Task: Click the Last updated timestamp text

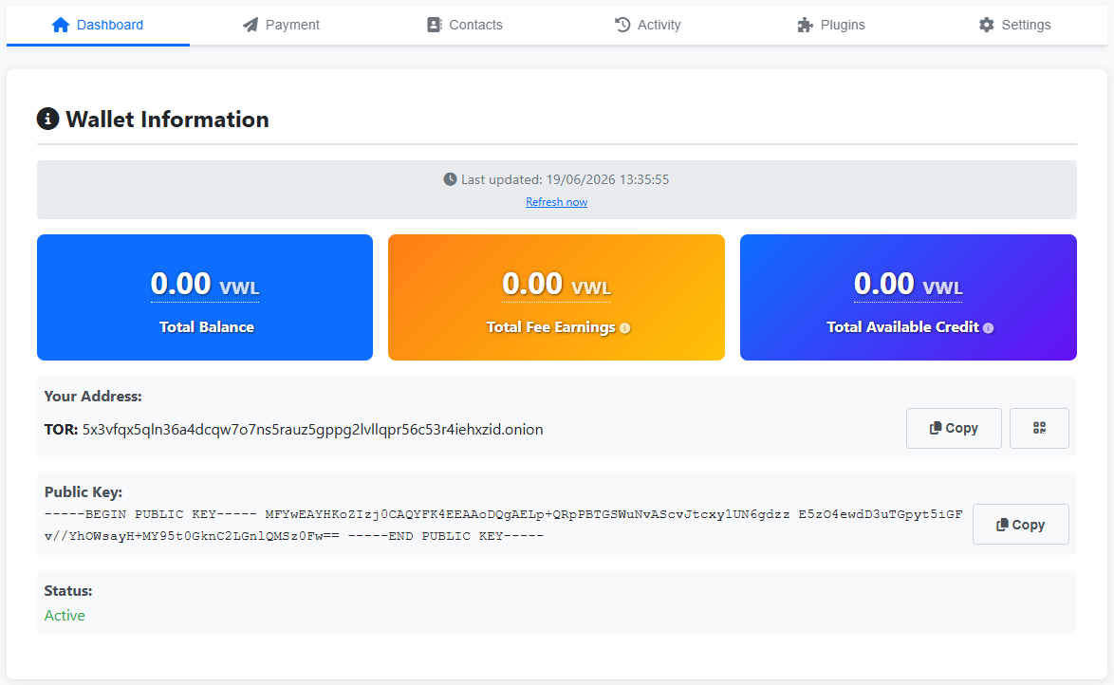Action: [x=565, y=179]
